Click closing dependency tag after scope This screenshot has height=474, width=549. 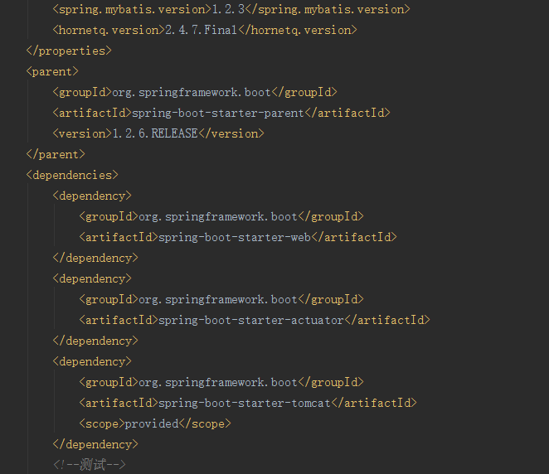[95, 444]
